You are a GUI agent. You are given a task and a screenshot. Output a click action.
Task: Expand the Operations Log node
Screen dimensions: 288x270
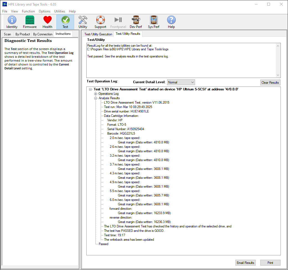coord(95,94)
